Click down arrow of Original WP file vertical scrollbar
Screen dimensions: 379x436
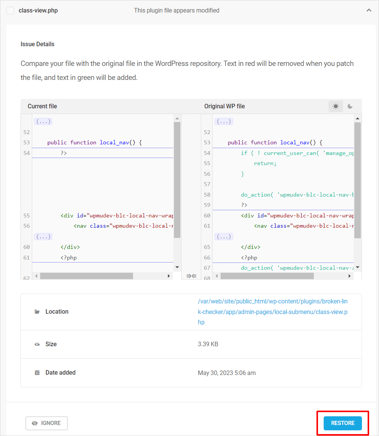(x=357, y=267)
